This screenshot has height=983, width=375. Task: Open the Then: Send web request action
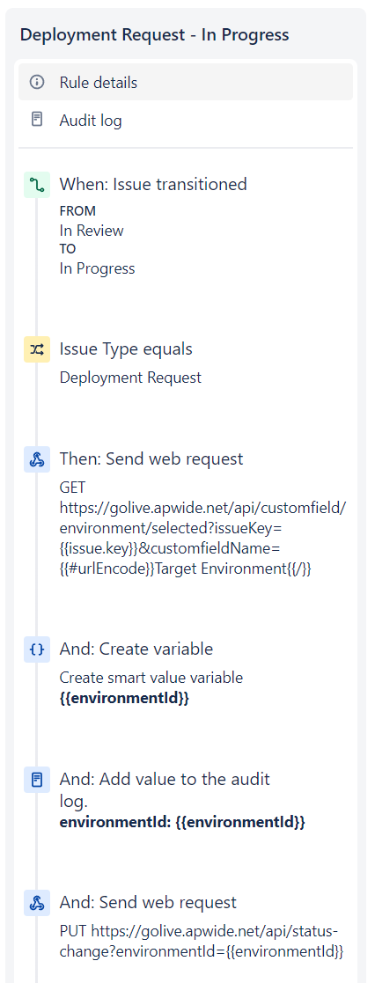151,458
